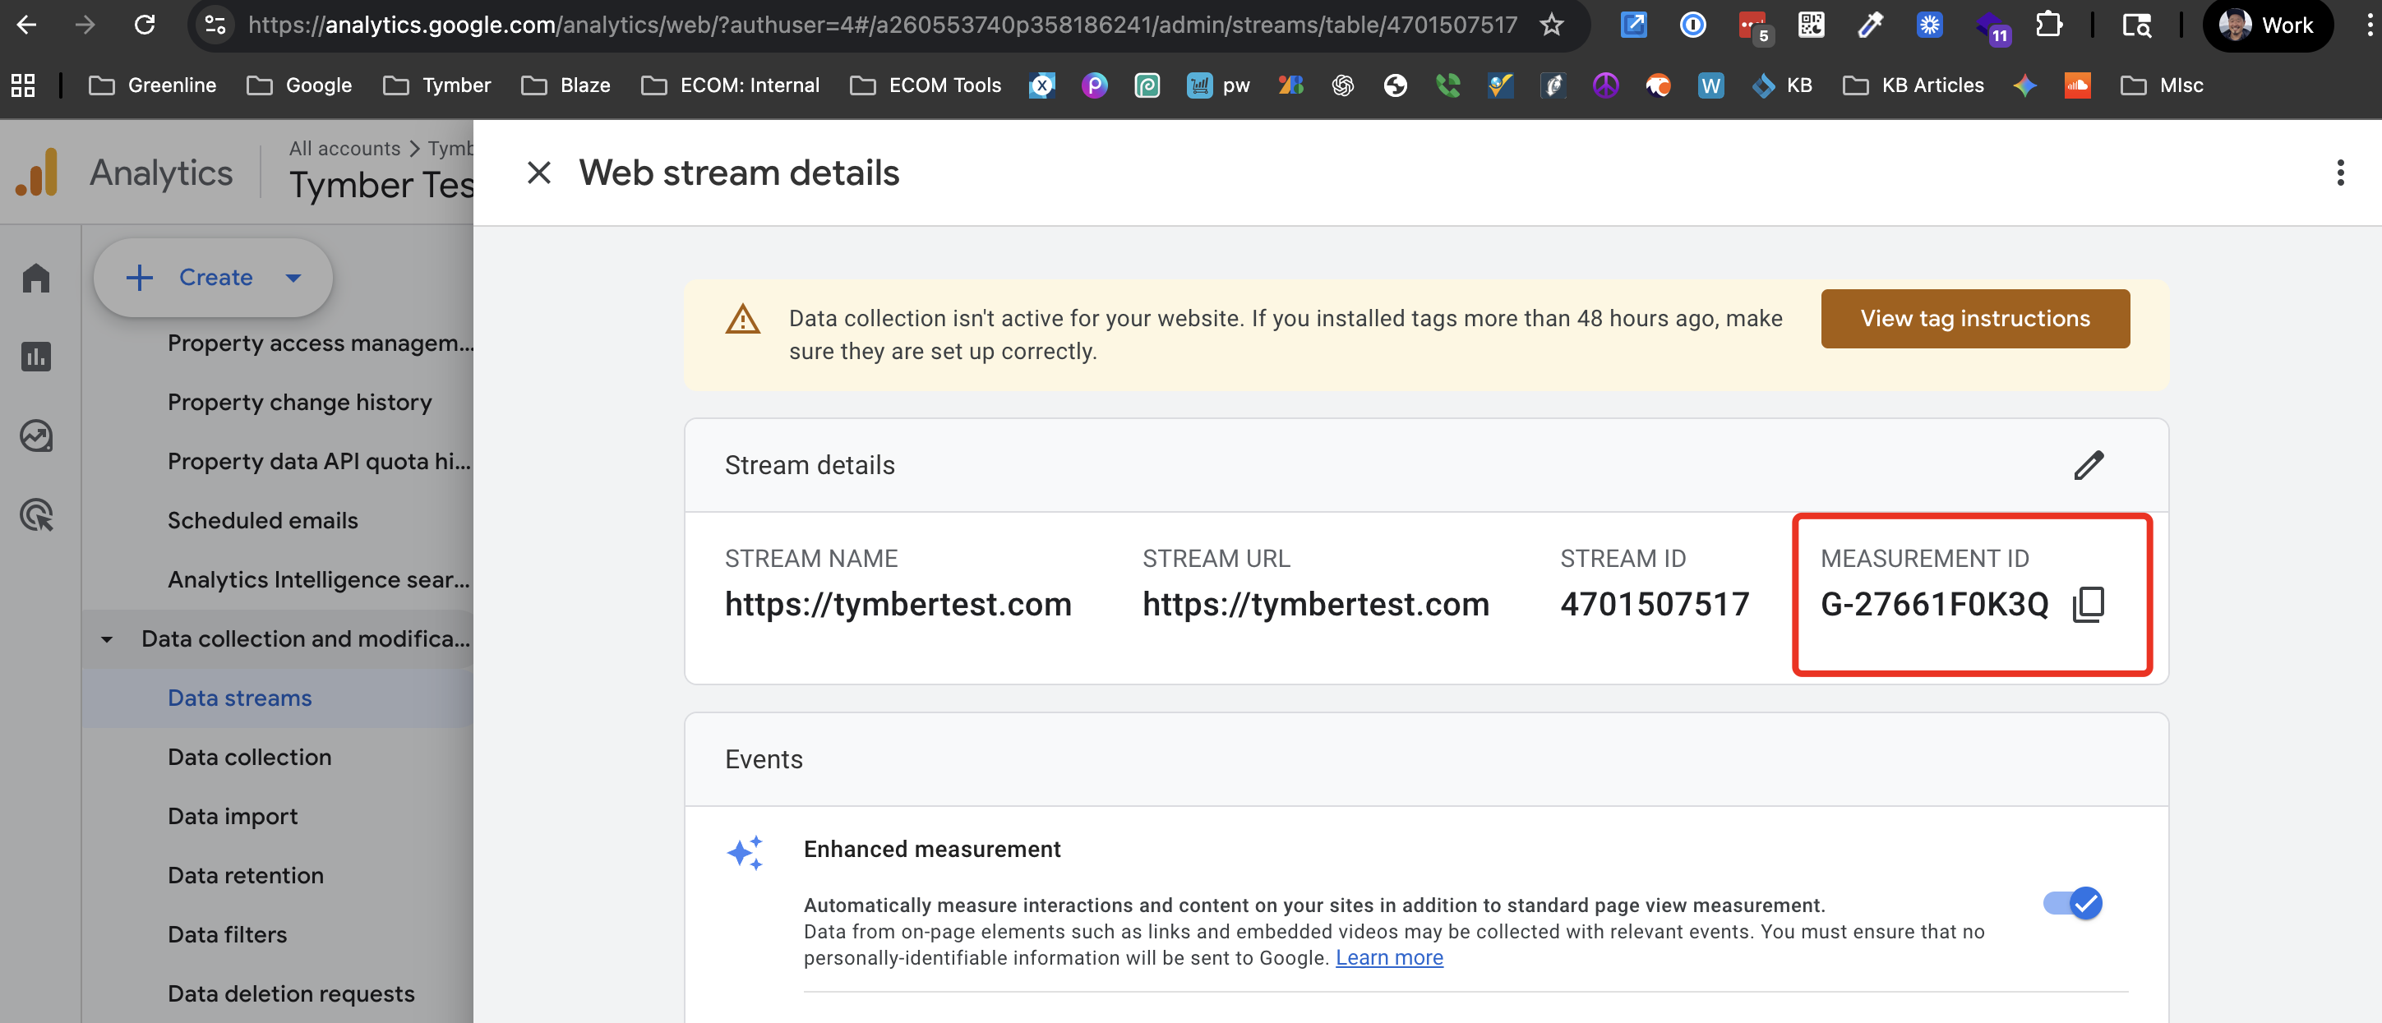Bookmark this page with star icon
The height and width of the screenshot is (1023, 2382).
coord(1551,25)
